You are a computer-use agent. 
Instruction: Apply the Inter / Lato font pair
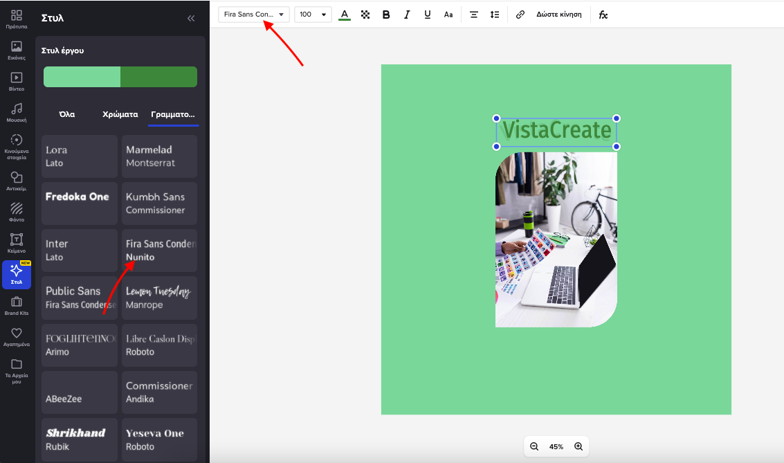(80, 251)
